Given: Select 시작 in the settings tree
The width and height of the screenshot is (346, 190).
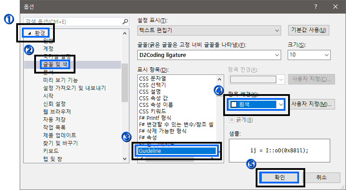Looking at the screenshot, I should [x=48, y=96].
